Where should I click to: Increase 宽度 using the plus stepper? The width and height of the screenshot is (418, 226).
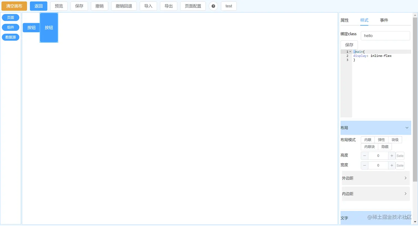(x=392, y=165)
